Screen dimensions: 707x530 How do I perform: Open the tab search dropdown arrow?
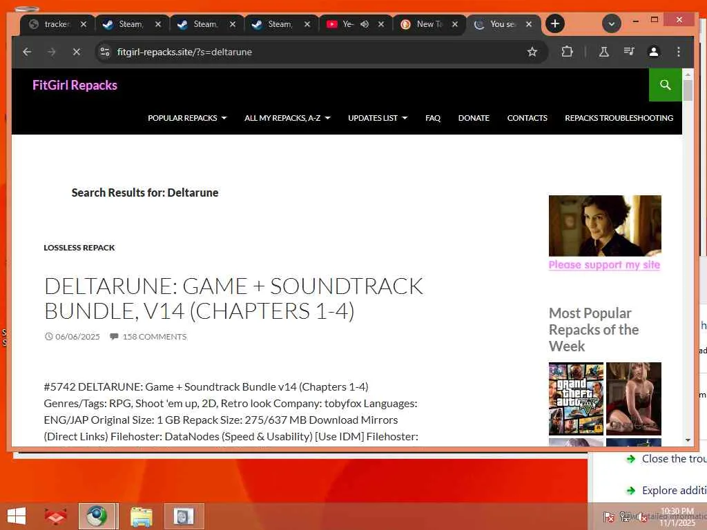(x=612, y=24)
